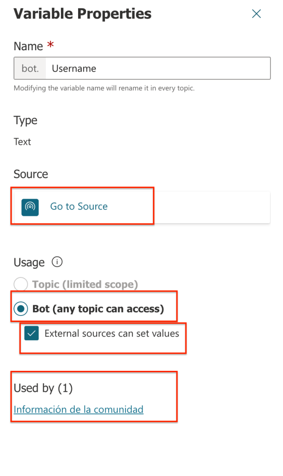Click the Type section heading

click(26, 121)
